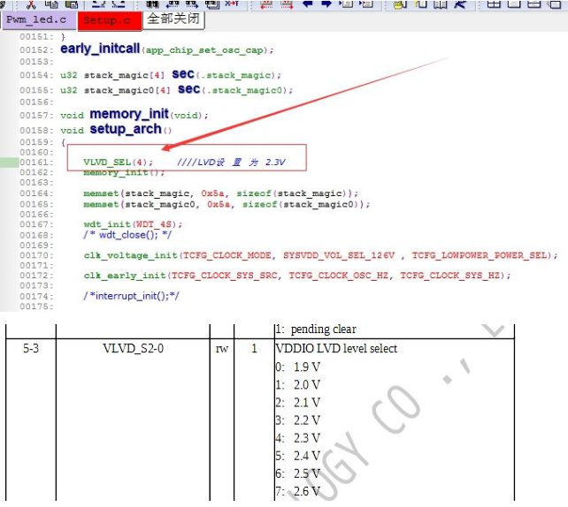
Task: Click the '0: 1.9 V' option text
Action: [298, 367]
